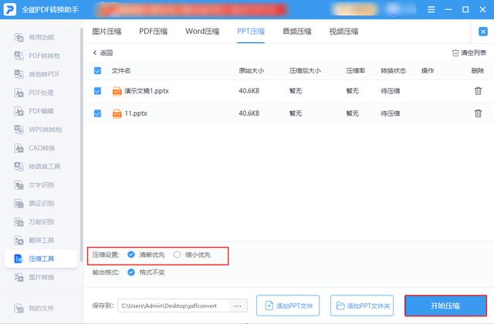Open the 文字识别 sidebar section
The height and width of the screenshot is (324, 494).
point(35,185)
